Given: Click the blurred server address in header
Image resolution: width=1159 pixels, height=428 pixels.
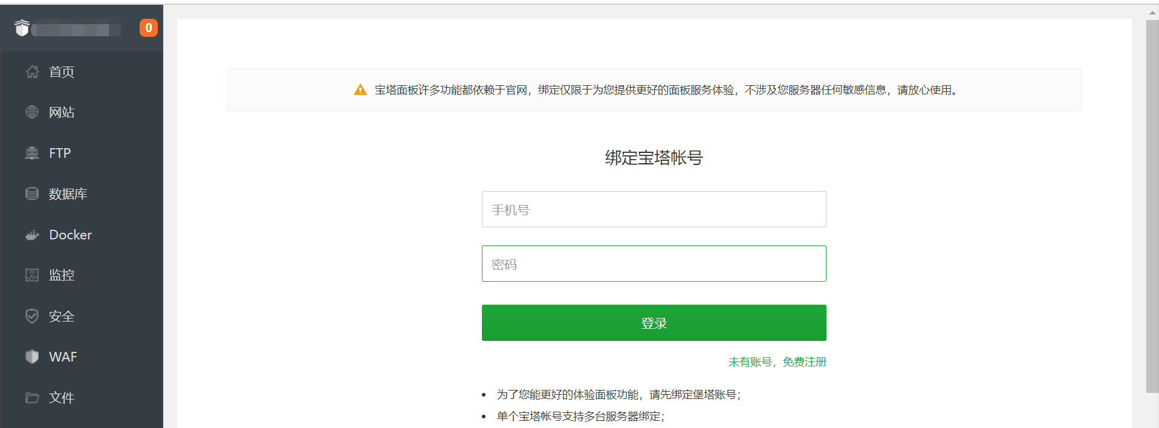Looking at the screenshot, I should 76,30.
